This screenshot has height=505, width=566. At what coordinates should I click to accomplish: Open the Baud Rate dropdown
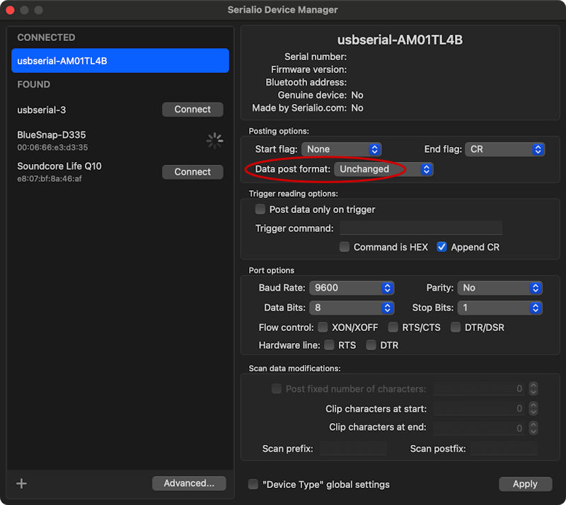tap(352, 288)
